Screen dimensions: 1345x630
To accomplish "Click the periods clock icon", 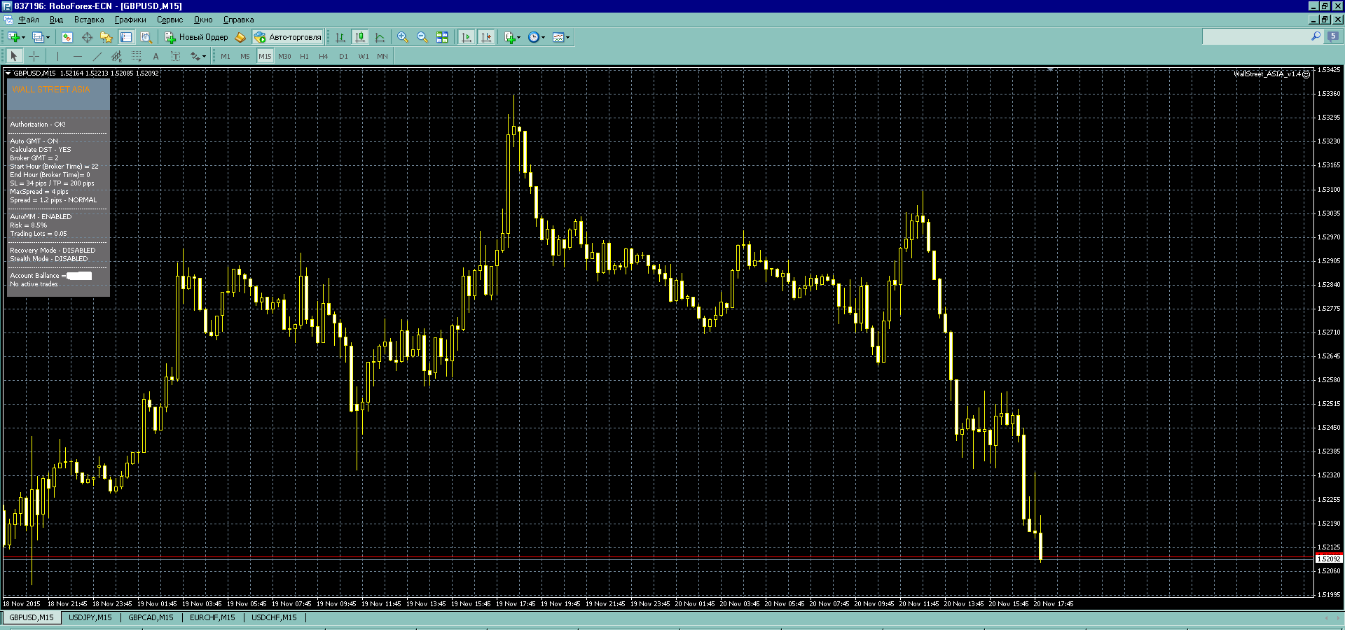I will [x=534, y=37].
